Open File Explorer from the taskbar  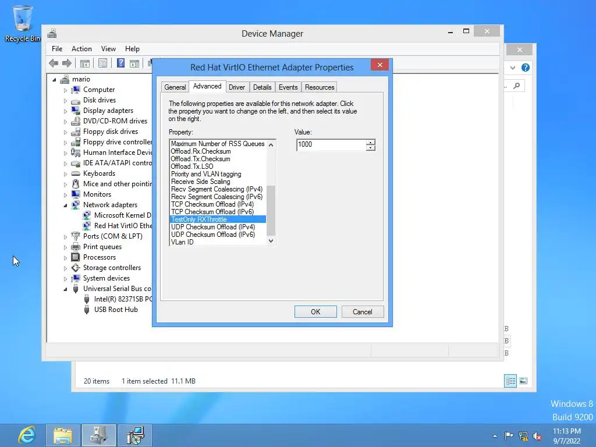pyautogui.click(x=63, y=435)
